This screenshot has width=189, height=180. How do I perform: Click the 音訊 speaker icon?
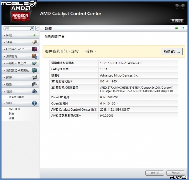click(35, 91)
